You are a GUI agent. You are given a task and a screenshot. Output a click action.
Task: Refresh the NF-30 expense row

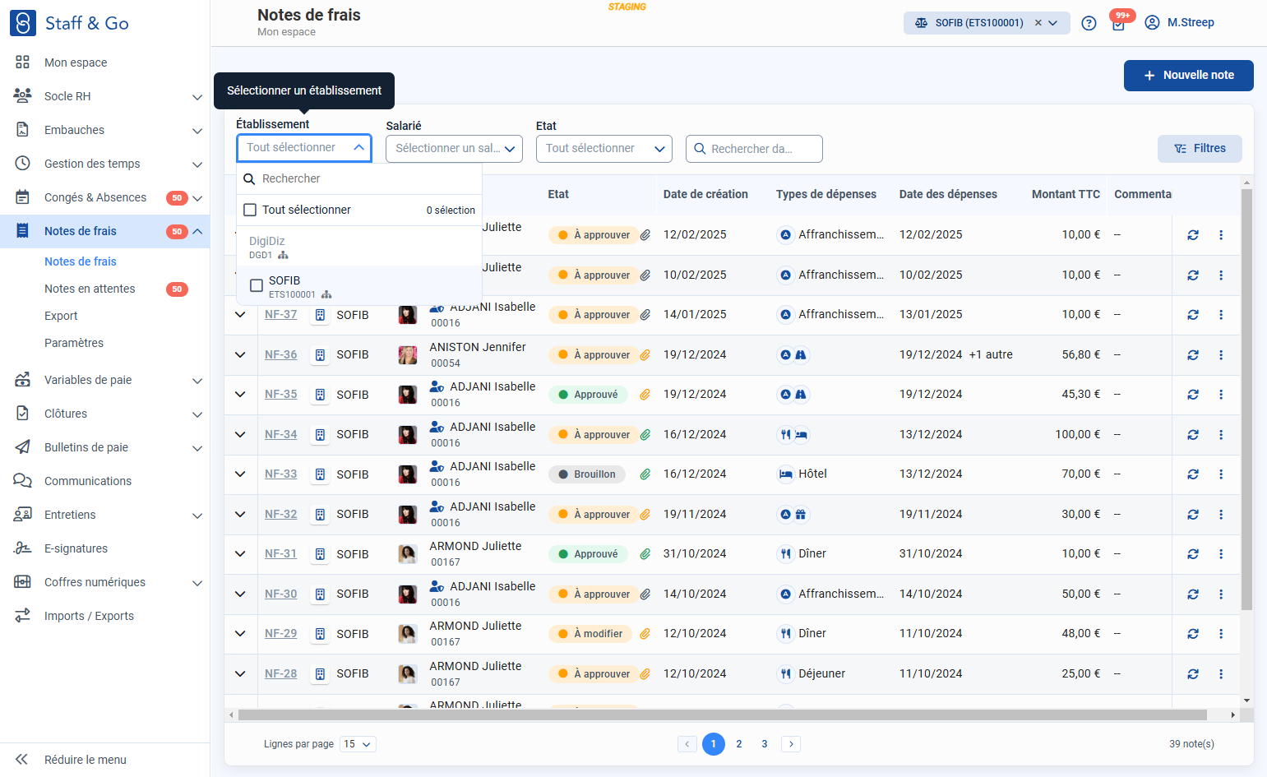click(1193, 594)
